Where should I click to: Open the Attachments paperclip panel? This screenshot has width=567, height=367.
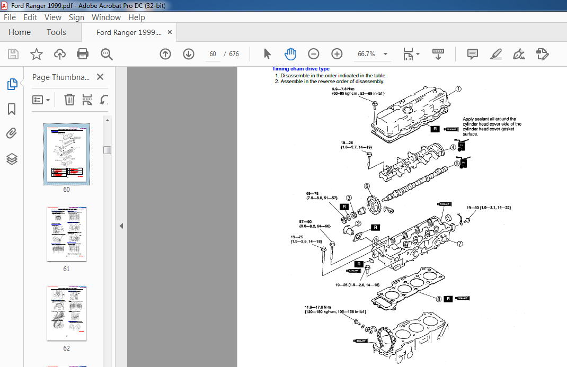pyautogui.click(x=12, y=133)
